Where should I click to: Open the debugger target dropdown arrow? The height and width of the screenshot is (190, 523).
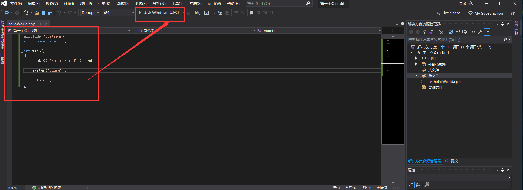coord(183,13)
